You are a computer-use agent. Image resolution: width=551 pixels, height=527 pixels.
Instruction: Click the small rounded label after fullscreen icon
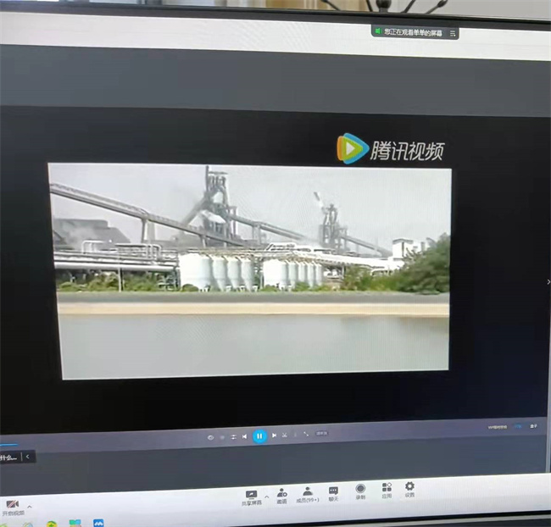(321, 433)
